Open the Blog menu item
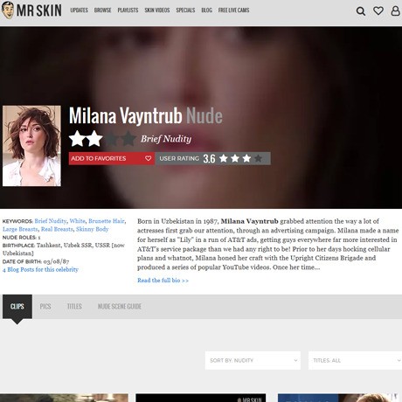Screen dimensions: 402x402 point(206,10)
